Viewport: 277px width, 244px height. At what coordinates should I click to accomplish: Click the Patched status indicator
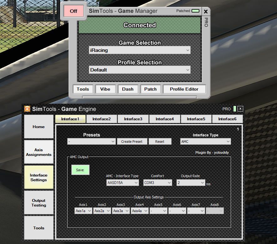point(195,11)
